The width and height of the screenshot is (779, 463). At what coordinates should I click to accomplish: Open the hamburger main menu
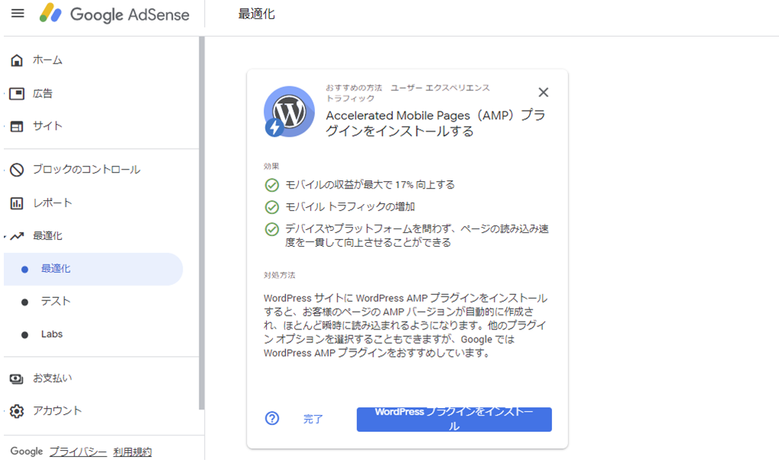(18, 14)
